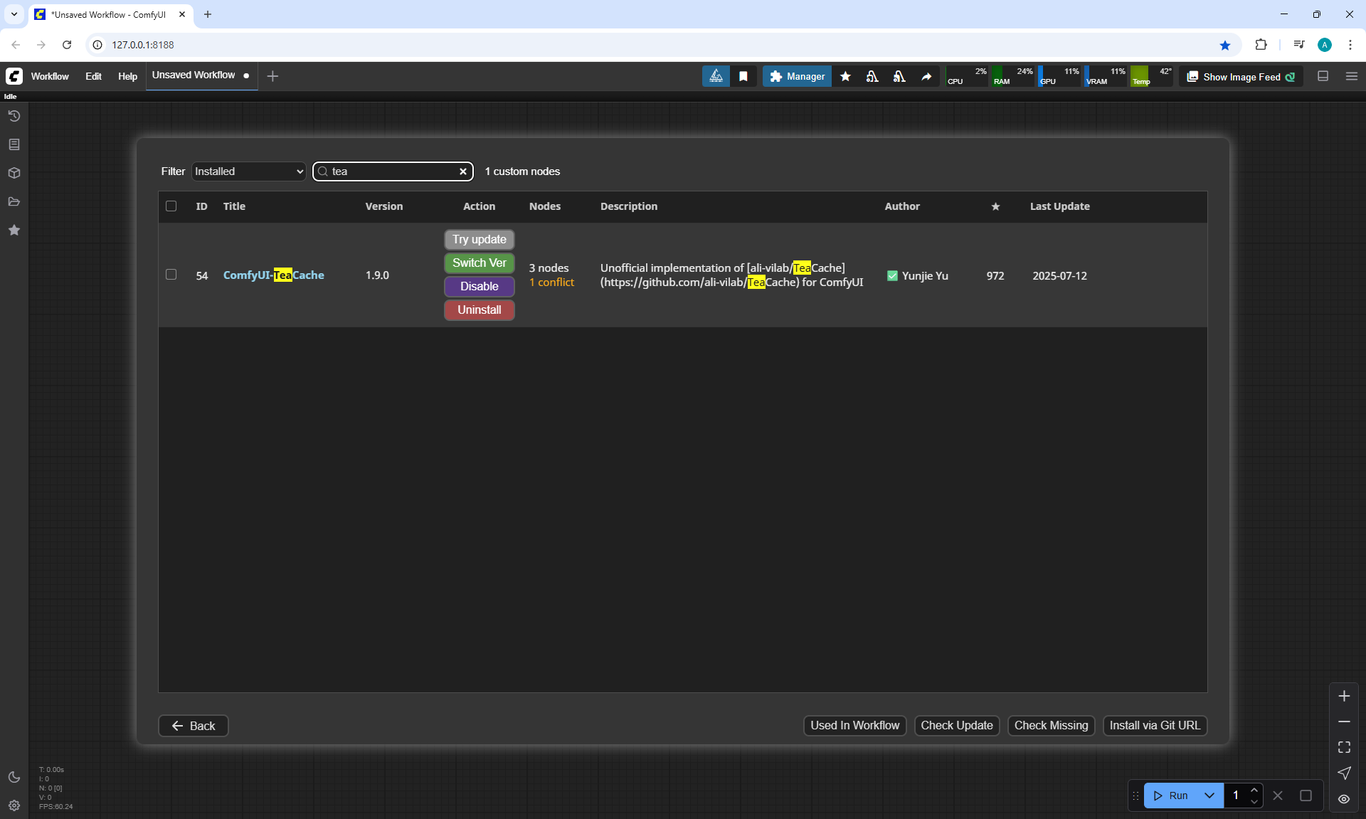Open the Installed filter dropdown
Image resolution: width=1366 pixels, height=819 pixels.
[x=248, y=171]
